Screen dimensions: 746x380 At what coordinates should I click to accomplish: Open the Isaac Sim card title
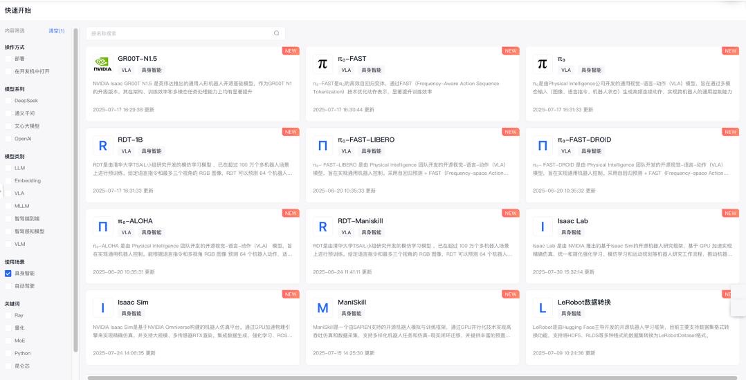pyautogui.click(x=133, y=302)
